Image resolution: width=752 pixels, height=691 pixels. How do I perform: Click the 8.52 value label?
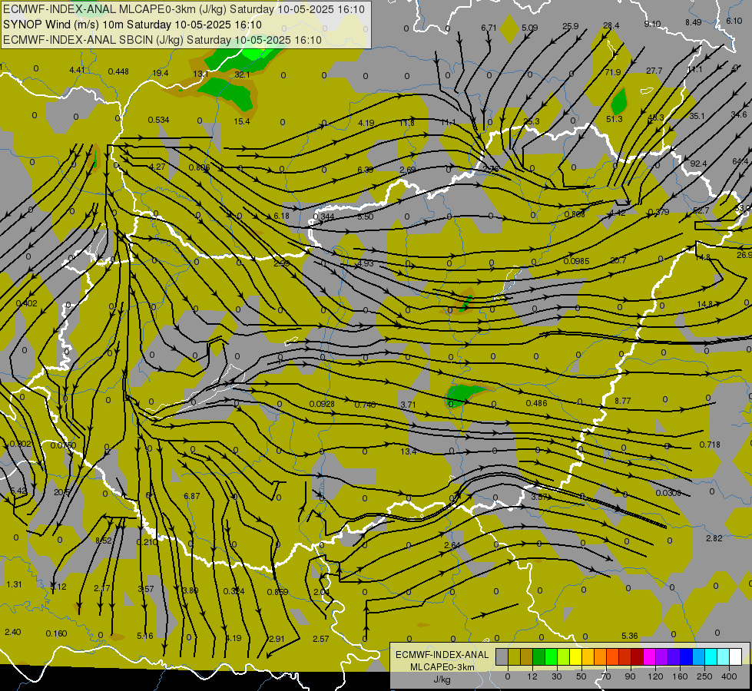(104, 541)
